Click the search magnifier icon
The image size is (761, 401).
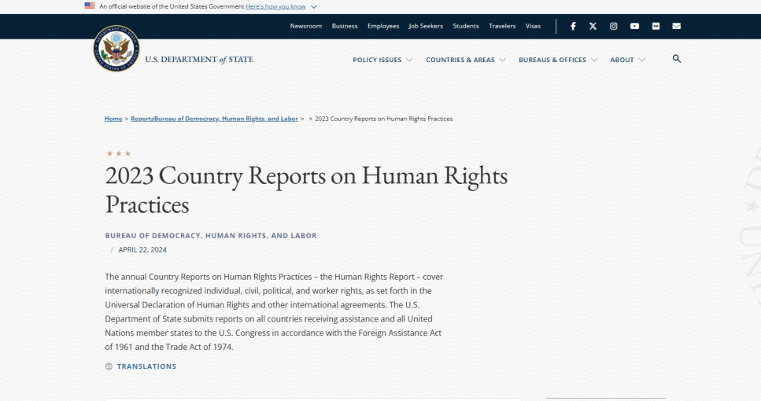tap(677, 59)
